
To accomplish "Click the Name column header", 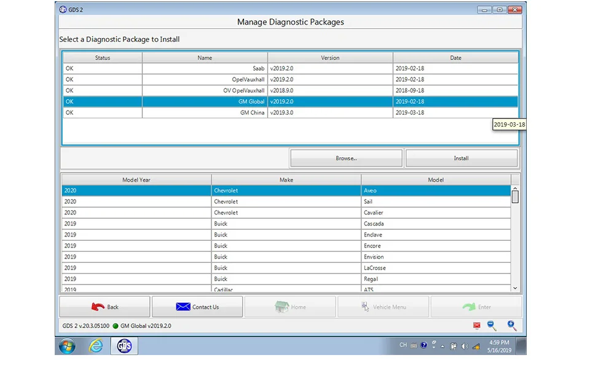I will point(205,58).
